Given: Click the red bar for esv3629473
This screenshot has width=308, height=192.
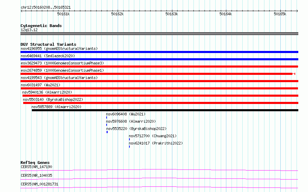Looking at the screenshot, I should pos(159,67).
